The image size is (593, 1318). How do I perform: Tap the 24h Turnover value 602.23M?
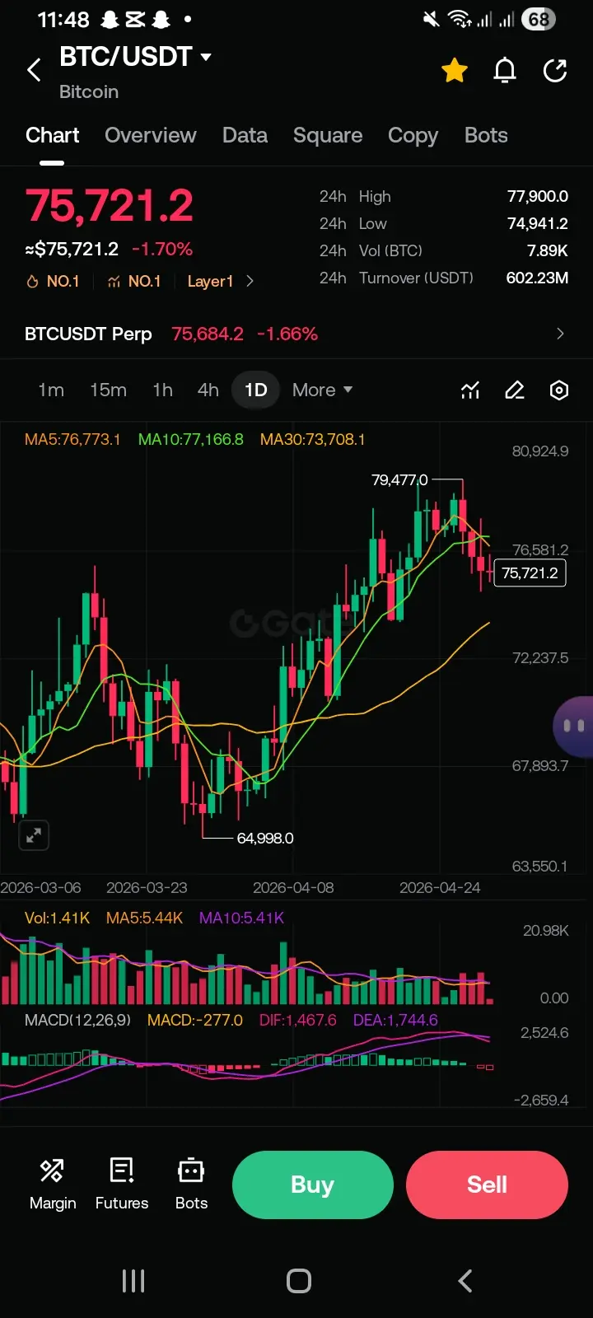tap(537, 278)
